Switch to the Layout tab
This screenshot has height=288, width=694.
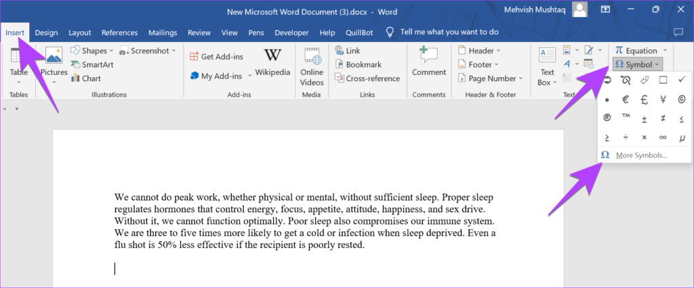(x=80, y=32)
